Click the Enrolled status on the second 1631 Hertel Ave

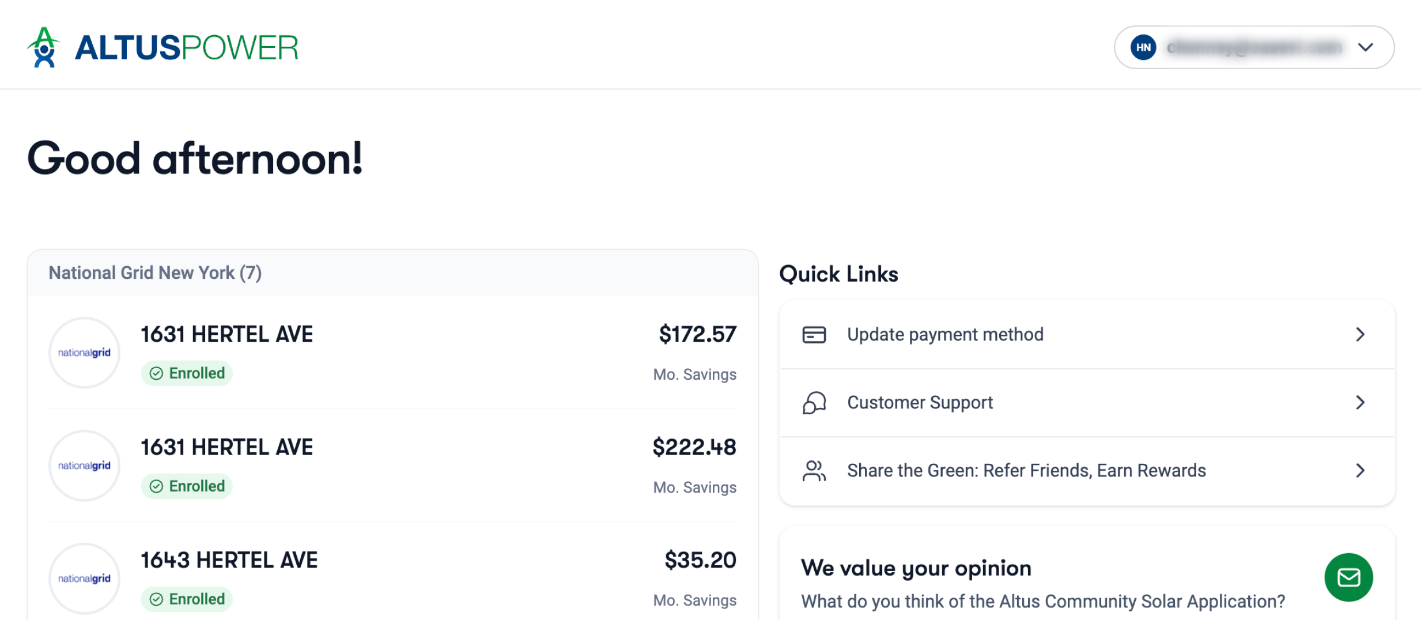[x=186, y=486]
